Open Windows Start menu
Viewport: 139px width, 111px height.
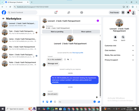coord(3,109)
